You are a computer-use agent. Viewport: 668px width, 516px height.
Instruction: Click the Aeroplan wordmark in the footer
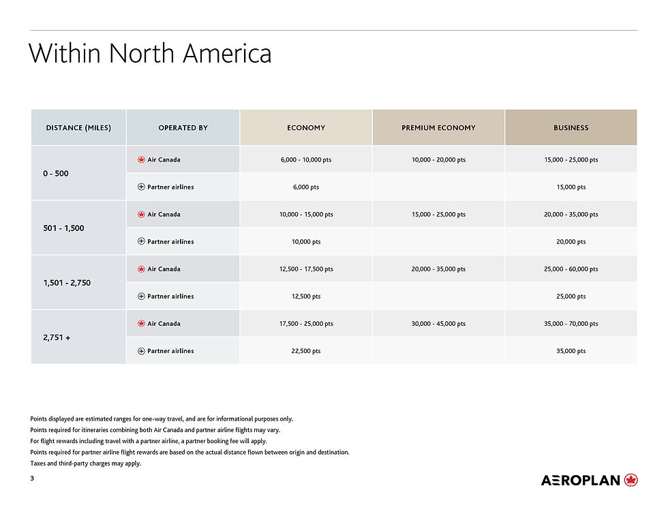point(581,481)
